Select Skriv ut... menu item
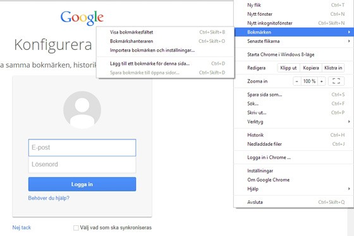 point(293,113)
